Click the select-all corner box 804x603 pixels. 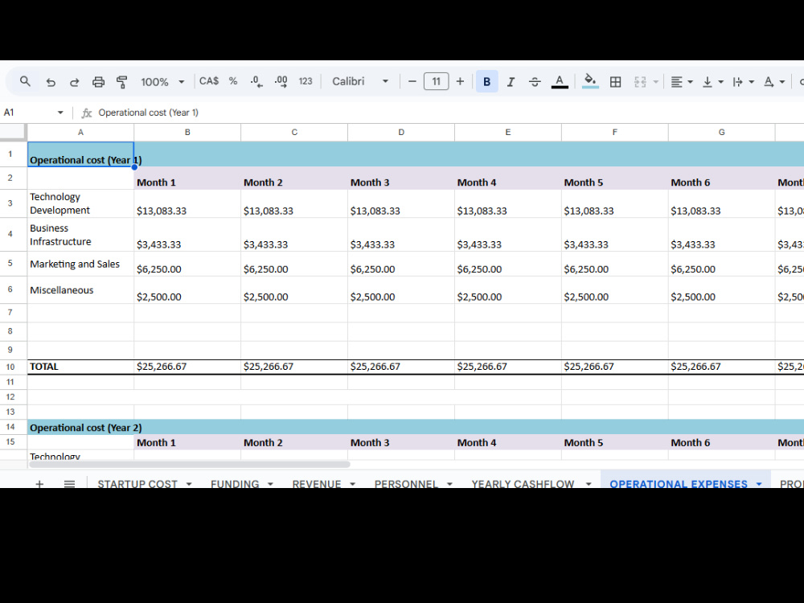pos(13,132)
